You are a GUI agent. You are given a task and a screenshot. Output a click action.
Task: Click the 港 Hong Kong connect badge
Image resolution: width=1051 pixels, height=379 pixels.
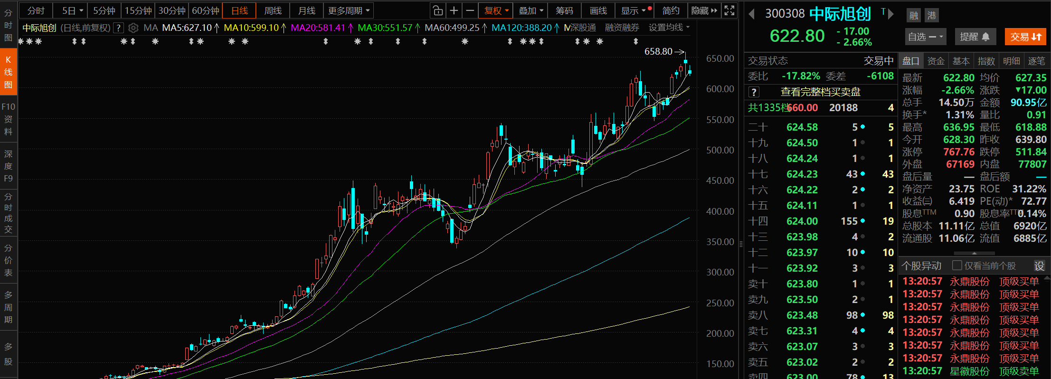click(932, 16)
